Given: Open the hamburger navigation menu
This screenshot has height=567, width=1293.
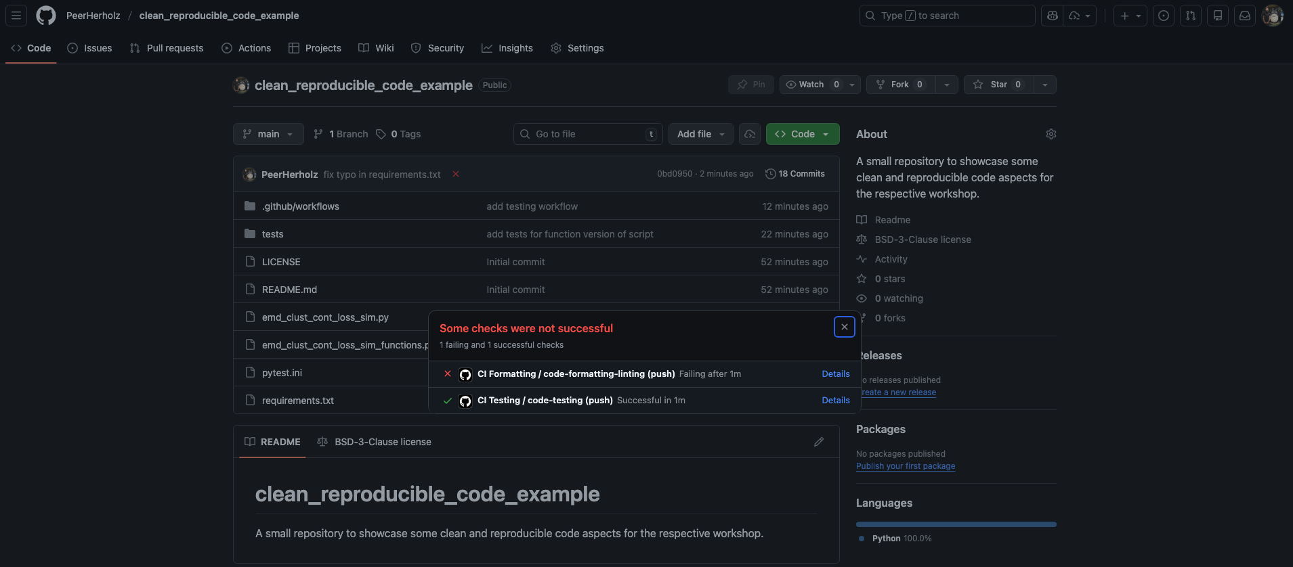Looking at the screenshot, I should [16, 16].
